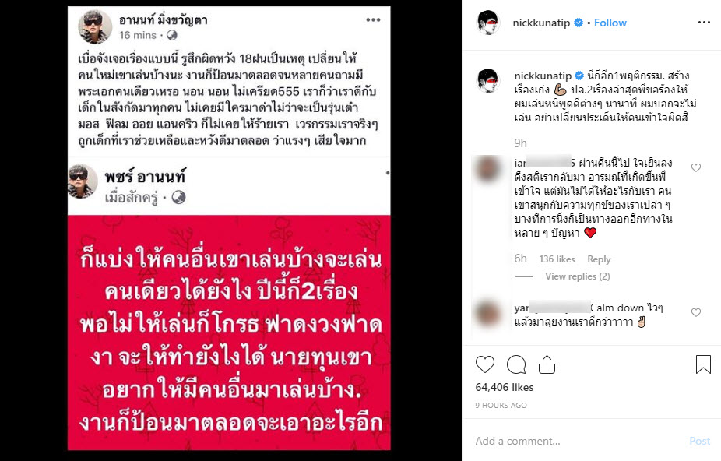Submit comment with Post button
Viewport: 721px width, 461px height.
(699, 441)
